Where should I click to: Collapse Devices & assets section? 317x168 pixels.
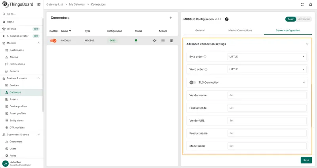[x=38, y=78]
